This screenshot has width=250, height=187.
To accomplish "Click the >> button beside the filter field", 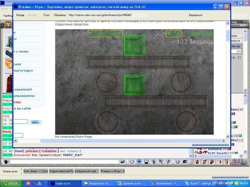I will 239,51.
